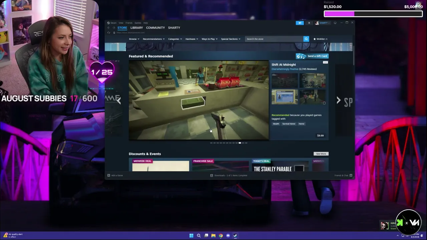The width and height of the screenshot is (427, 240).
Task: Open the Friends menu
Action: (x=129, y=23)
